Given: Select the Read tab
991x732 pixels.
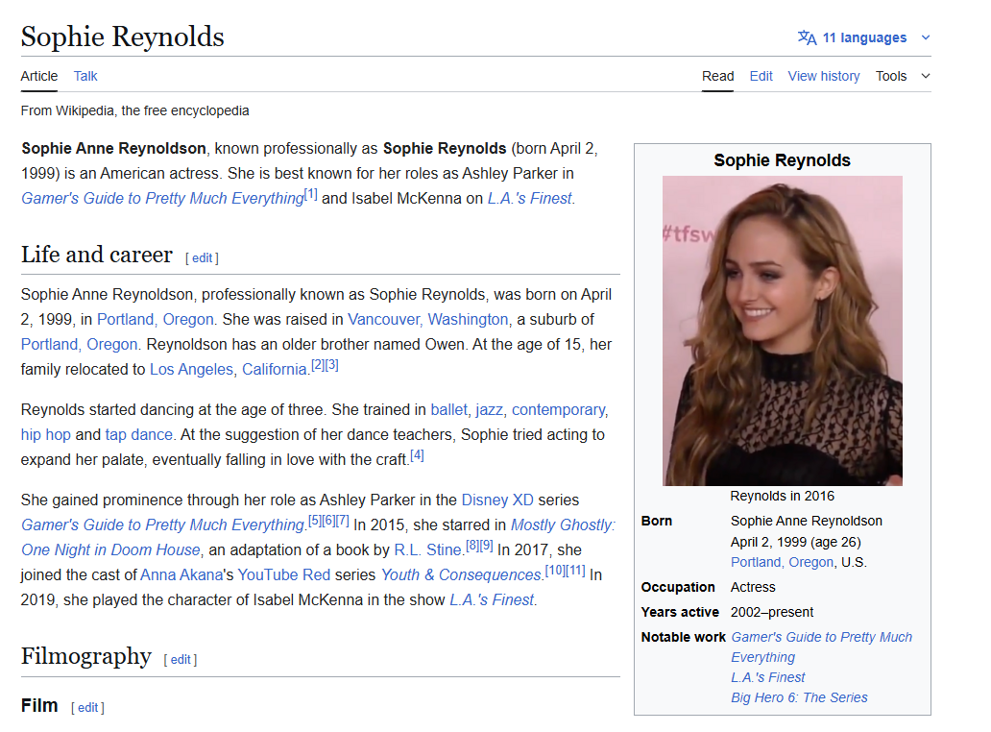Looking at the screenshot, I should [717, 76].
